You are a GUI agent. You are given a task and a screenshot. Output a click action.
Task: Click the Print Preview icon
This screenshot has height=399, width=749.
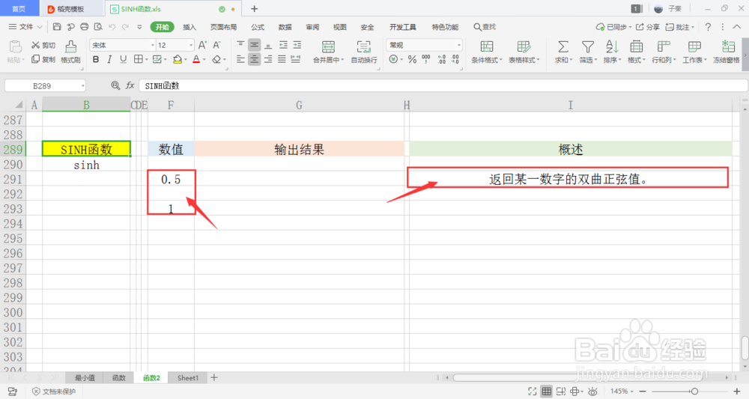(98, 27)
